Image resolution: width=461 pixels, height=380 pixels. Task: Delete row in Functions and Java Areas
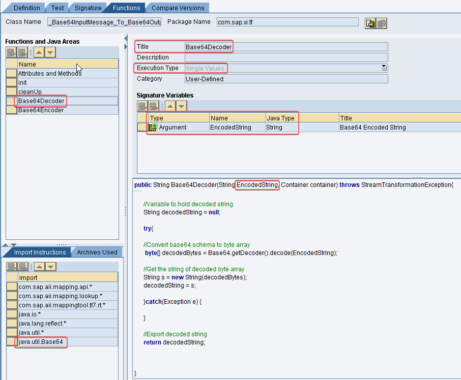tap(22, 53)
